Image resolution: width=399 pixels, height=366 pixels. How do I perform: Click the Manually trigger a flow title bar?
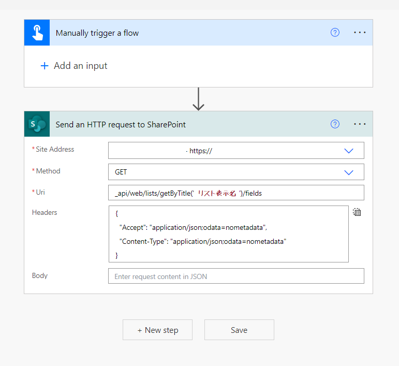coord(199,33)
